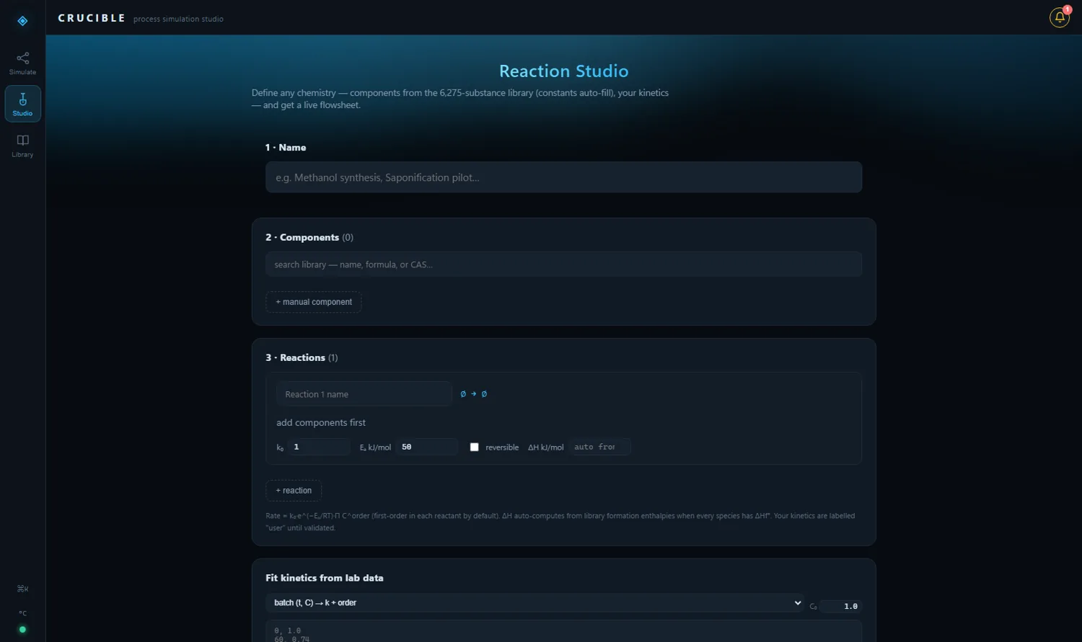
Task: Open notifications bell icon
Action: pyautogui.click(x=1059, y=17)
